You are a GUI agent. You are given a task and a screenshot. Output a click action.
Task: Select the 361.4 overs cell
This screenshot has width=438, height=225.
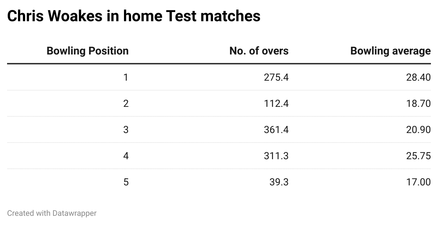point(276,129)
